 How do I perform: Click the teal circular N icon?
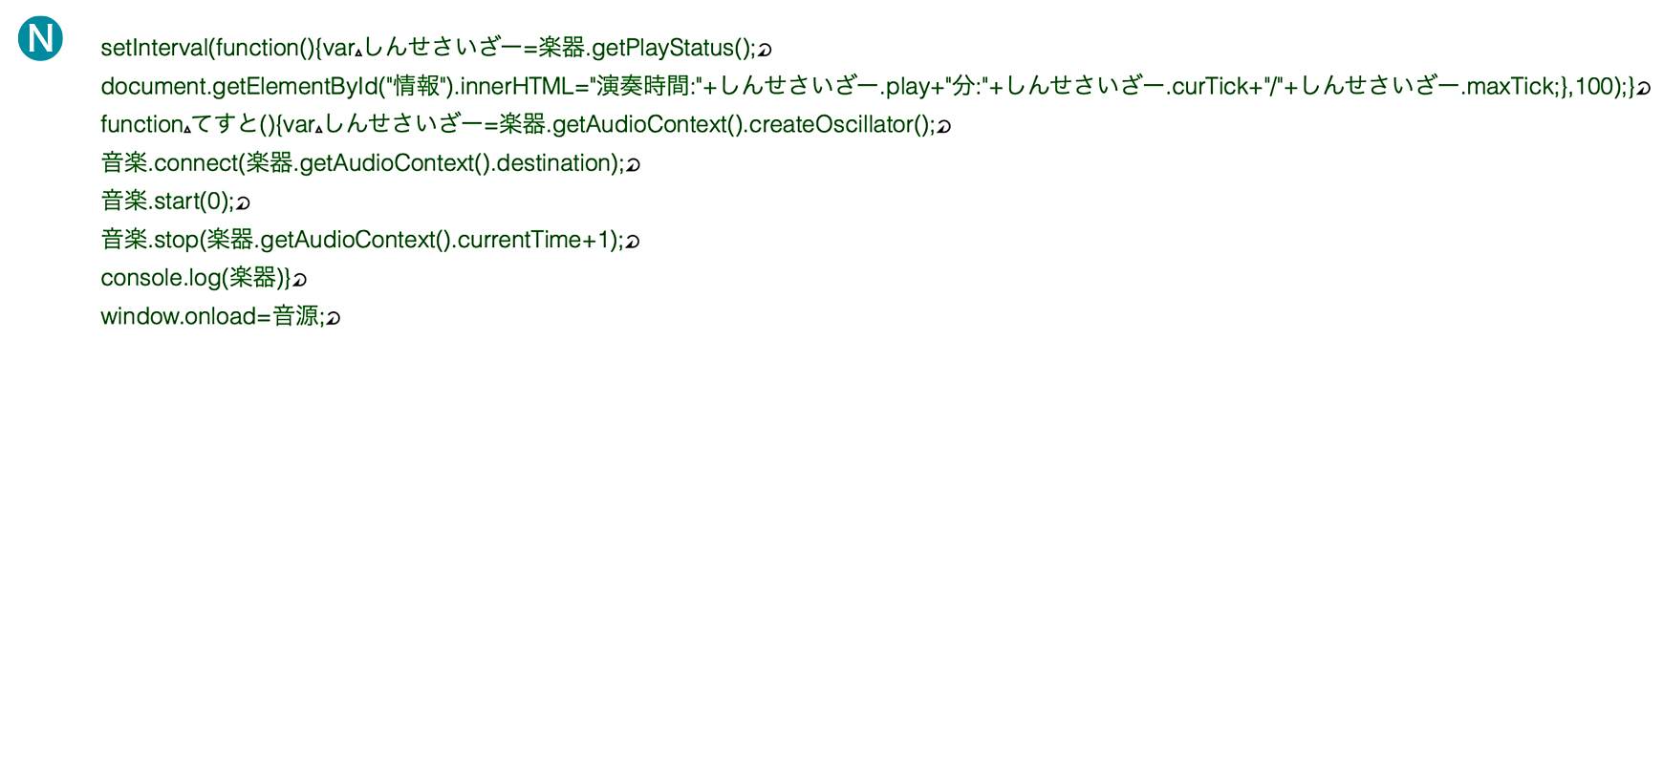point(40,38)
